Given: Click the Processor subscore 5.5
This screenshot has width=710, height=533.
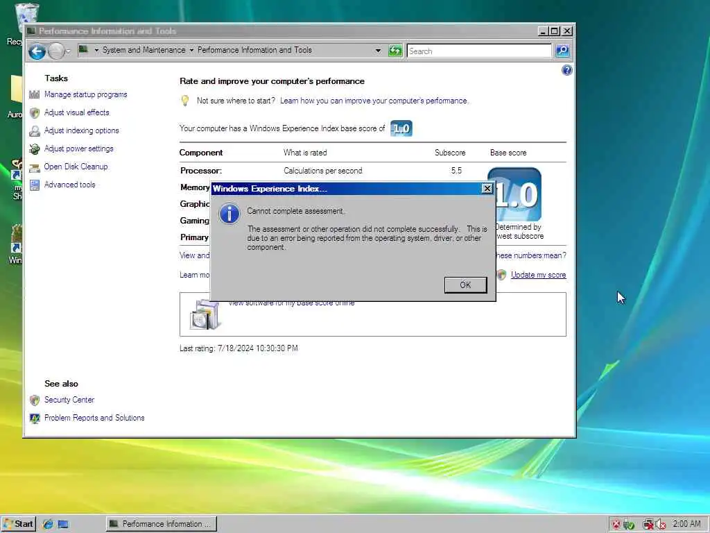Looking at the screenshot, I should (456, 171).
